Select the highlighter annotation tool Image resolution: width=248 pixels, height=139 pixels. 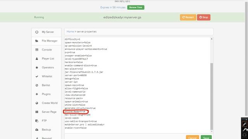[x=245, y=130]
